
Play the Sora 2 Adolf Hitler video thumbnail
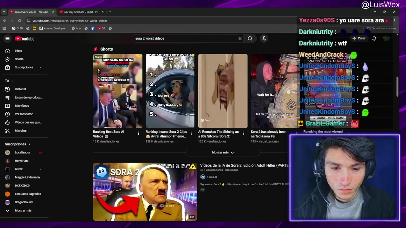point(145,192)
